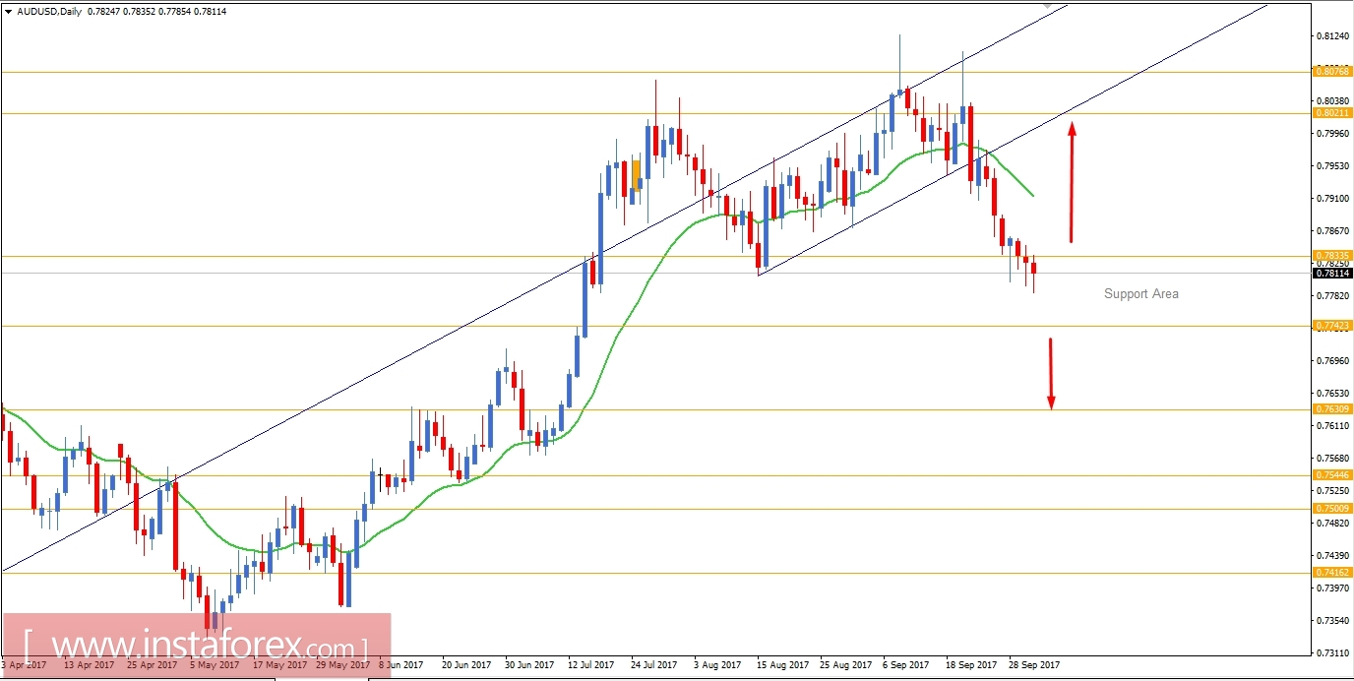The width and height of the screenshot is (1354, 681).
Task: Select the 0.80211 orange price level label
Action: tap(1332, 113)
